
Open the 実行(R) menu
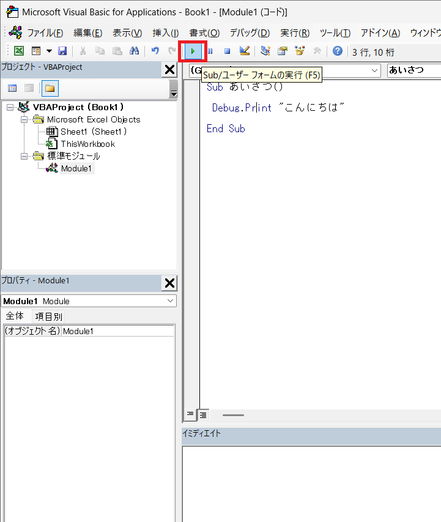295,33
